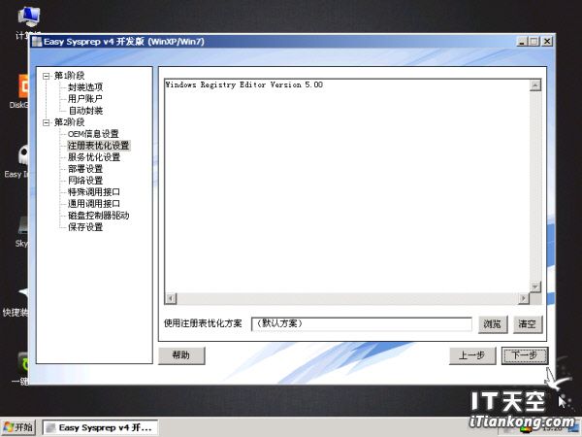This screenshot has height=437, width=582.
Task: Click inside the registry editor text area
Action: [x=346, y=185]
